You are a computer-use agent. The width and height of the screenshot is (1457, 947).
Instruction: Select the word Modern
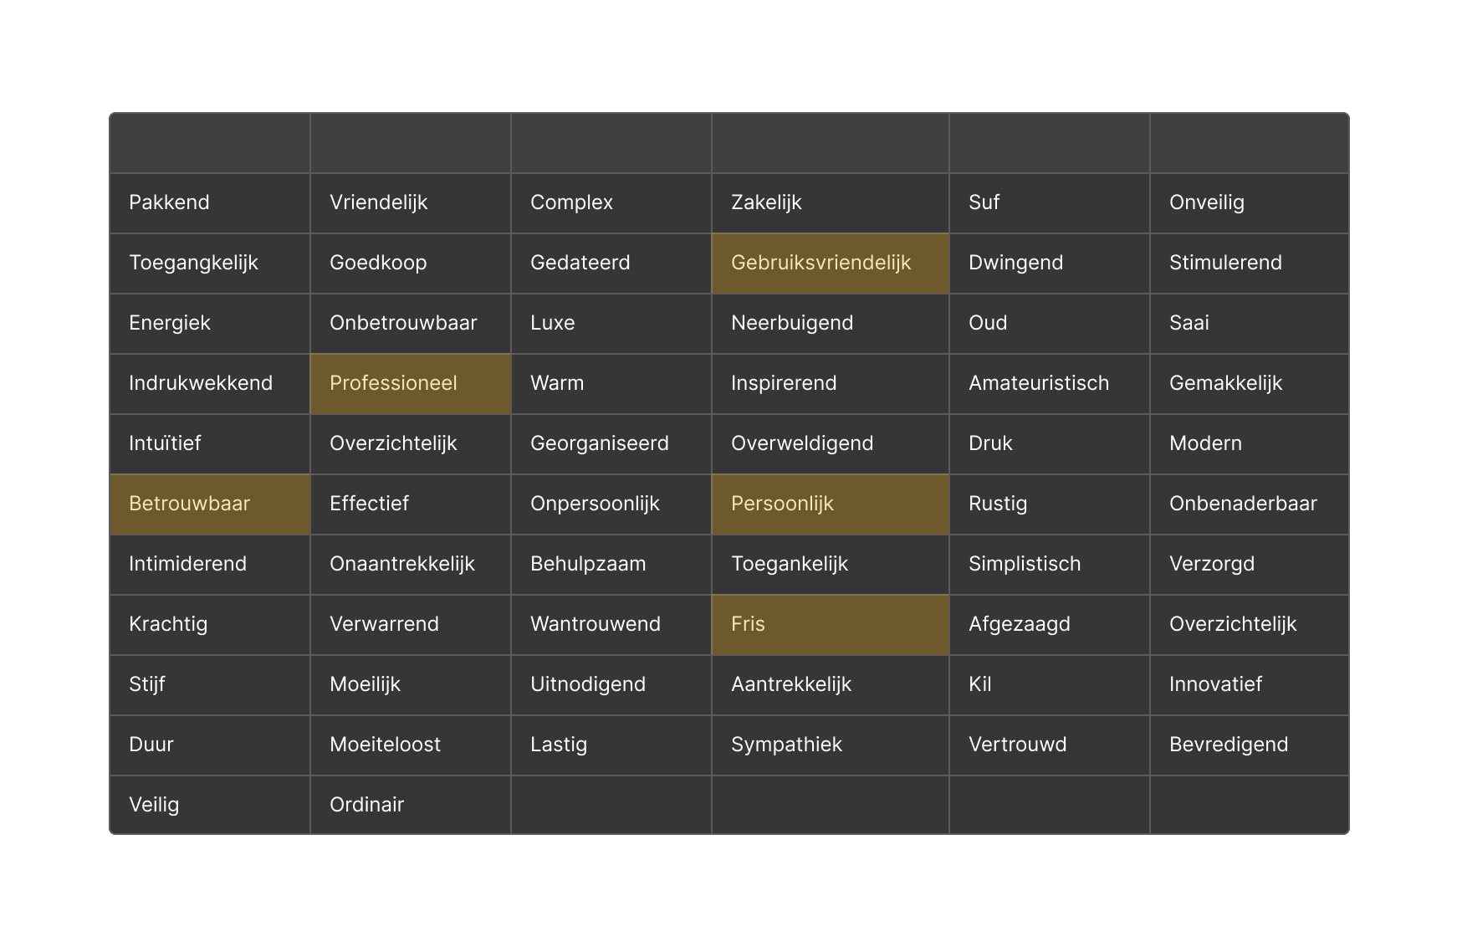click(1249, 443)
